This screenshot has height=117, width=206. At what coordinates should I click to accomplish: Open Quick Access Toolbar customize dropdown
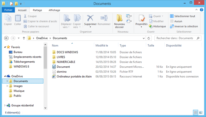pos(21,4)
